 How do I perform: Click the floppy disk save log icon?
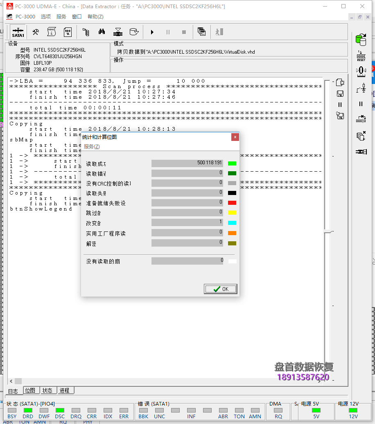click(340, 94)
